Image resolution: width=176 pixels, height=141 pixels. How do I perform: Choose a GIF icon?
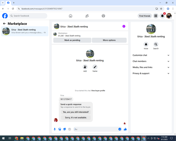(x=70, y=129)
